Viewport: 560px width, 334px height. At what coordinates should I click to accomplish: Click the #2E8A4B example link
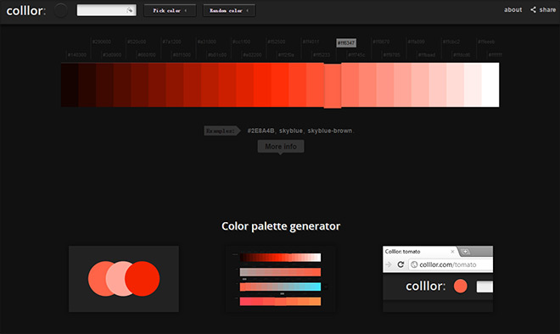pos(260,131)
